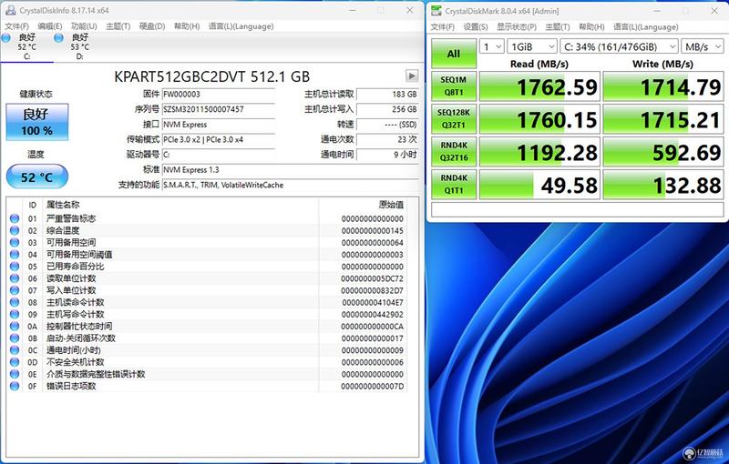Open 语言(L)(Language) menu in CrystalDiskMark
This screenshot has height=464, width=729.
(x=646, y=27)
